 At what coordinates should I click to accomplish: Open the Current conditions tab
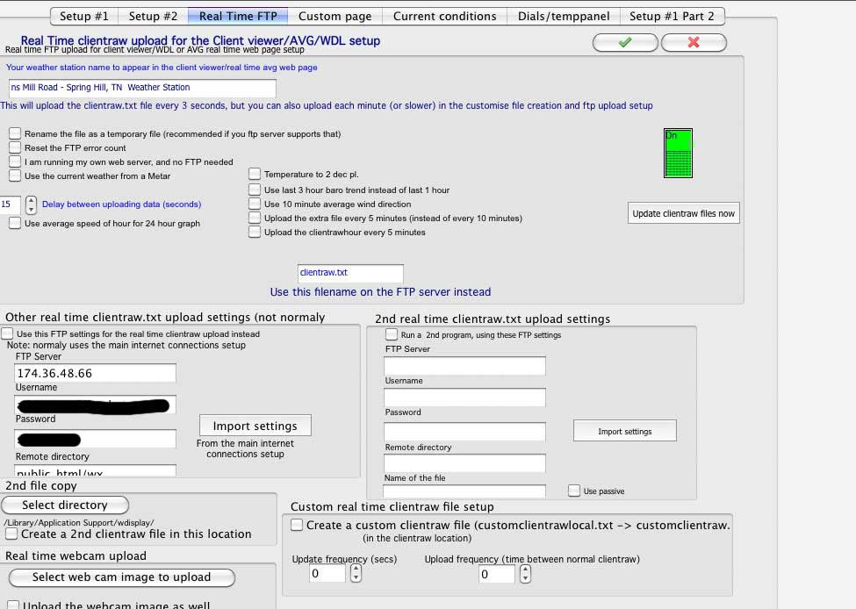pyautogui.click(x=444, y=17)
